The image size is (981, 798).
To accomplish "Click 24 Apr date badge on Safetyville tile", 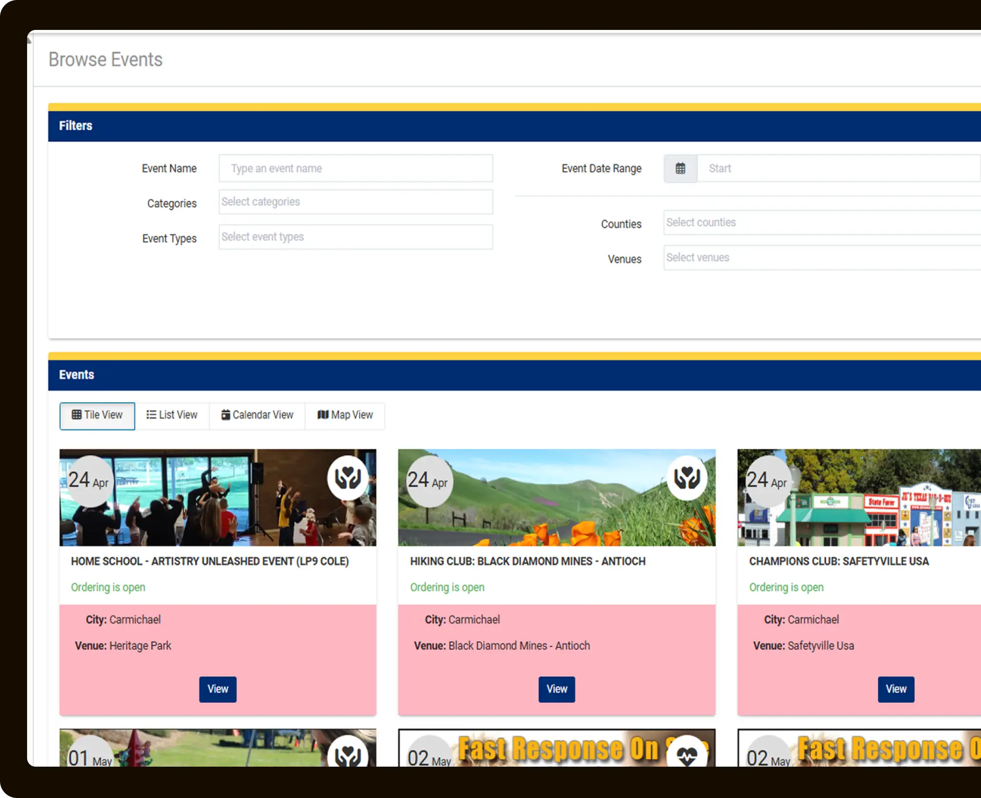I will (x=766, y=481).
